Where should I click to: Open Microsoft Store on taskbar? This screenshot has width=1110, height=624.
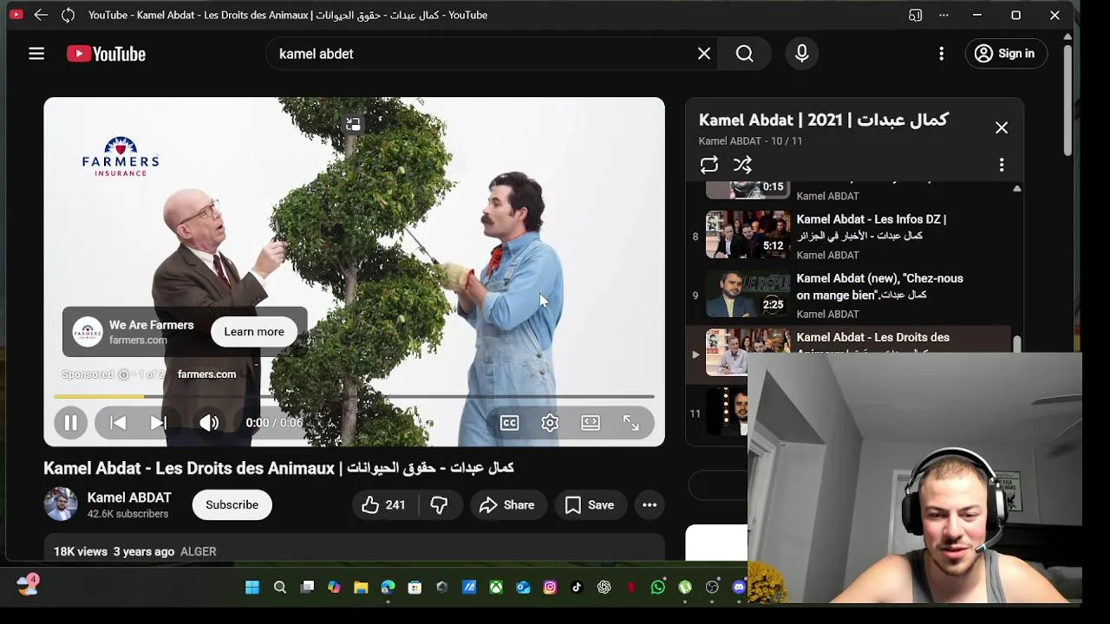coord(415,588)
